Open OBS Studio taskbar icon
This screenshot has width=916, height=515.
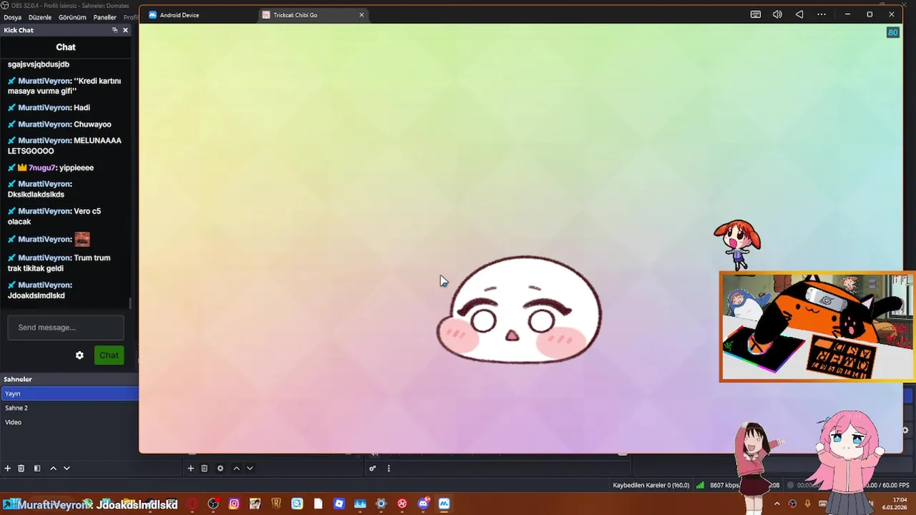(x=213, y=504)
